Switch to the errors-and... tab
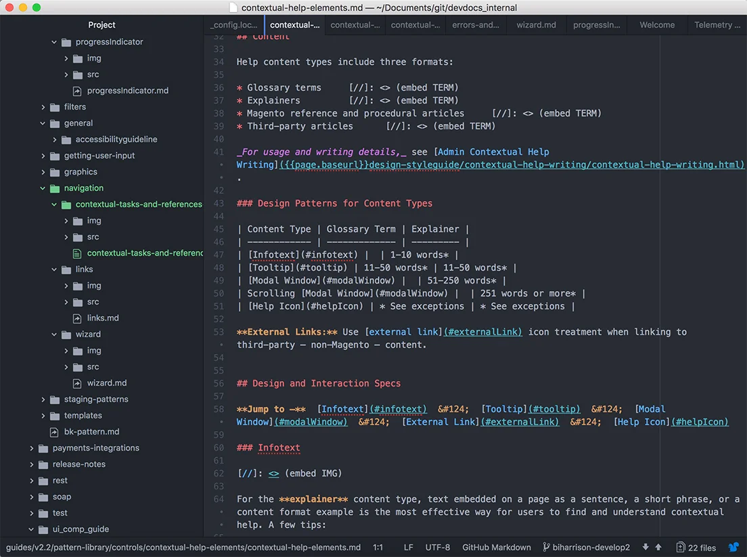747x557 pixels. pyautogui.click(x=476, y=25)
